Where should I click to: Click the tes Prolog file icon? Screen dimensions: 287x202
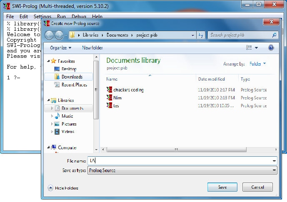pos(109,105)
